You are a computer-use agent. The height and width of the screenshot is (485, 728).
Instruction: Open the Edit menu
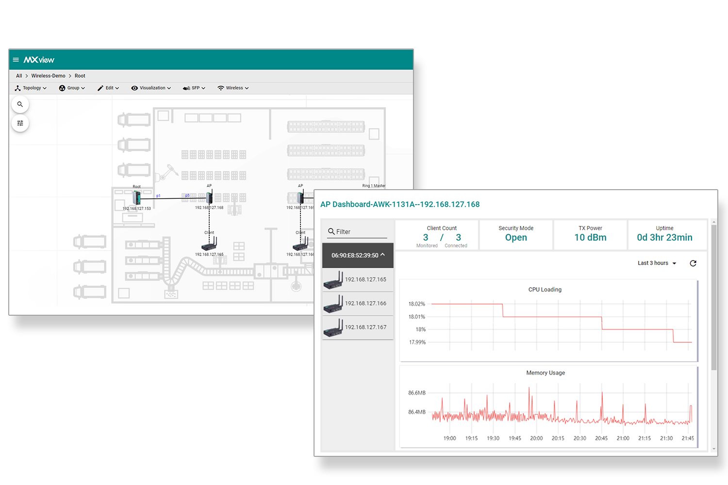click(108, 88)
